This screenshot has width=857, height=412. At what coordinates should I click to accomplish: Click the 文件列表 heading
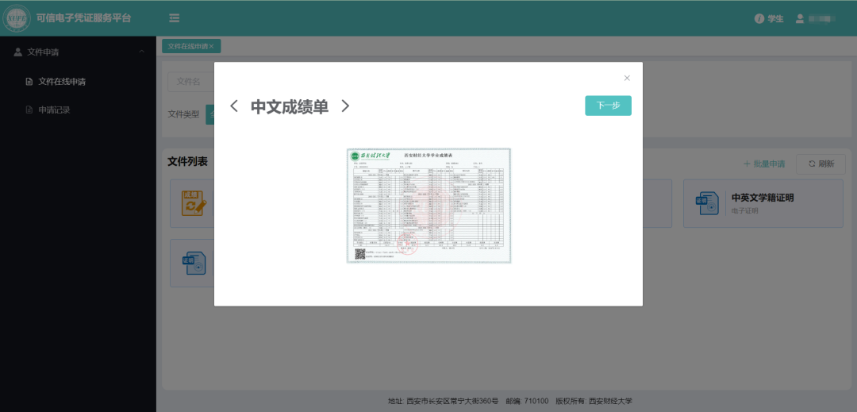(x=187, y=162)
